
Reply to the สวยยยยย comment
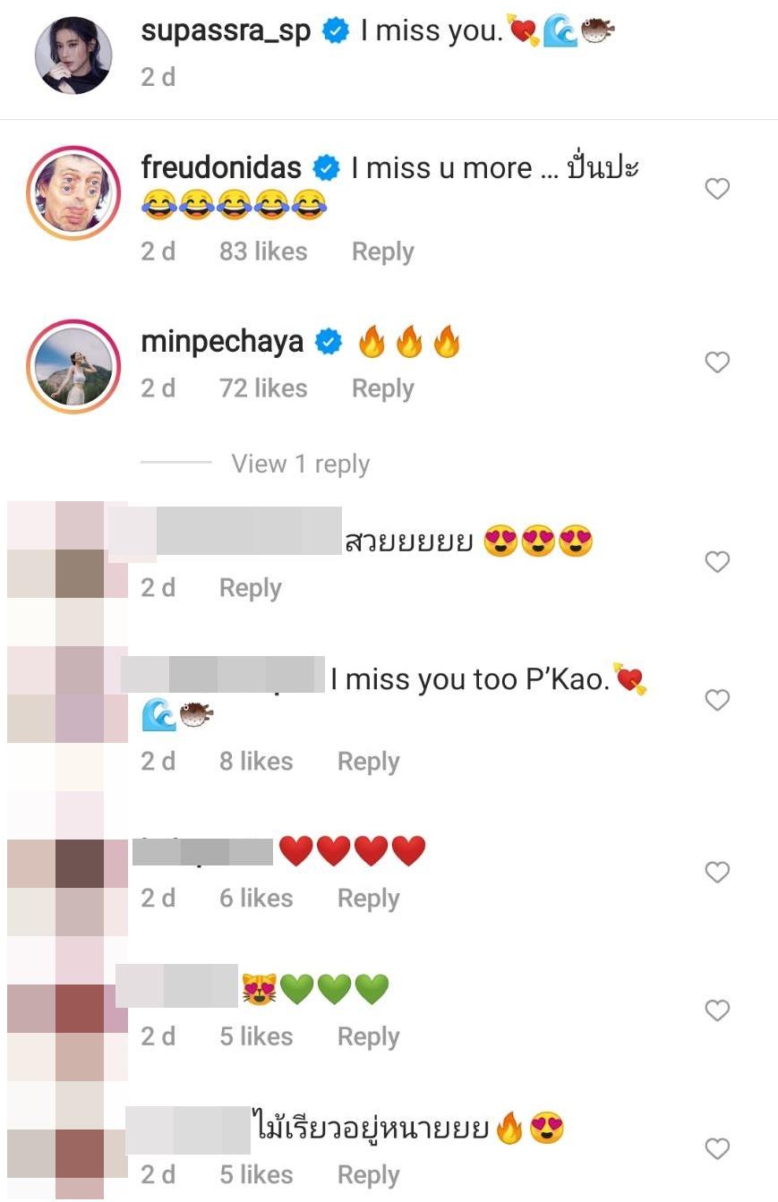[x=251, y=588]
